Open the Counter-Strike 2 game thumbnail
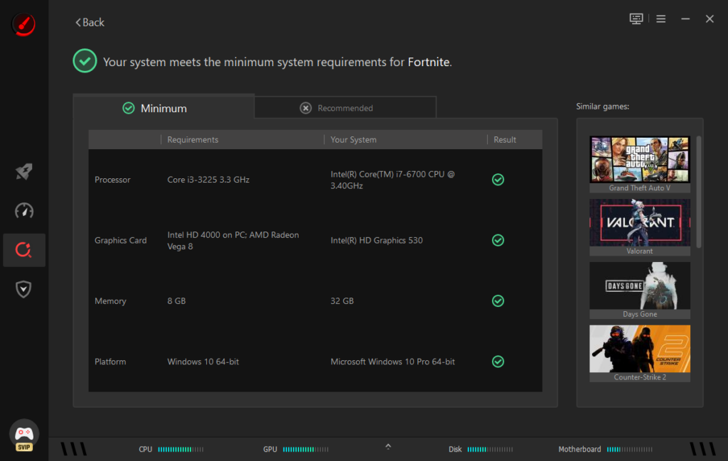 pyautogui.click(x=640, y=349)
